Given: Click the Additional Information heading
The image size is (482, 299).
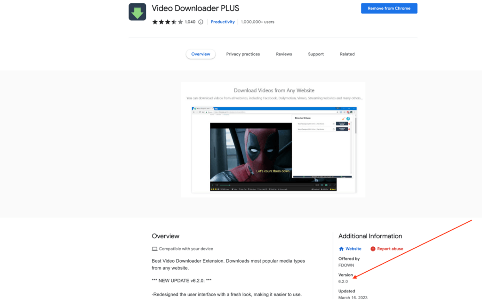Looking at the screenshot, I should 370,236.
